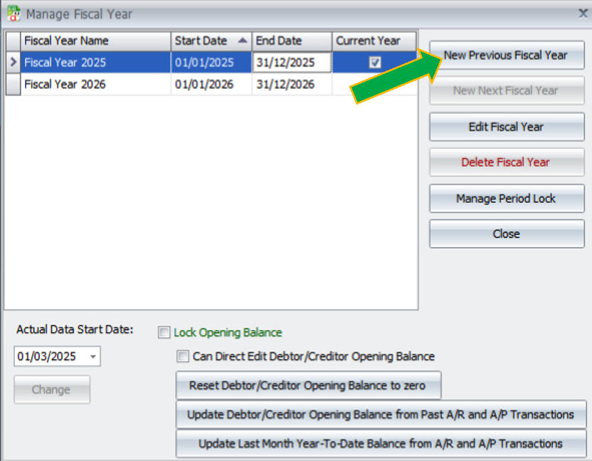
Task: Open the Actual Data Start Date dropdown
Action: [x=91, y=356]
